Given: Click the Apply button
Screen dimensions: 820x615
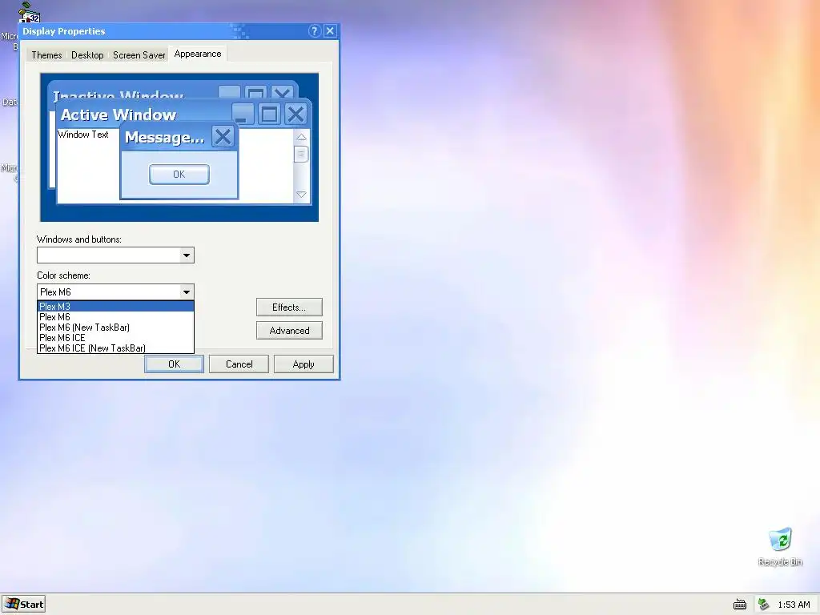Looking at the screenshot, I should 303,364.
